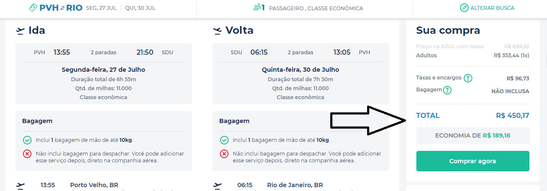Click the passenger count icon

[259, 8]
